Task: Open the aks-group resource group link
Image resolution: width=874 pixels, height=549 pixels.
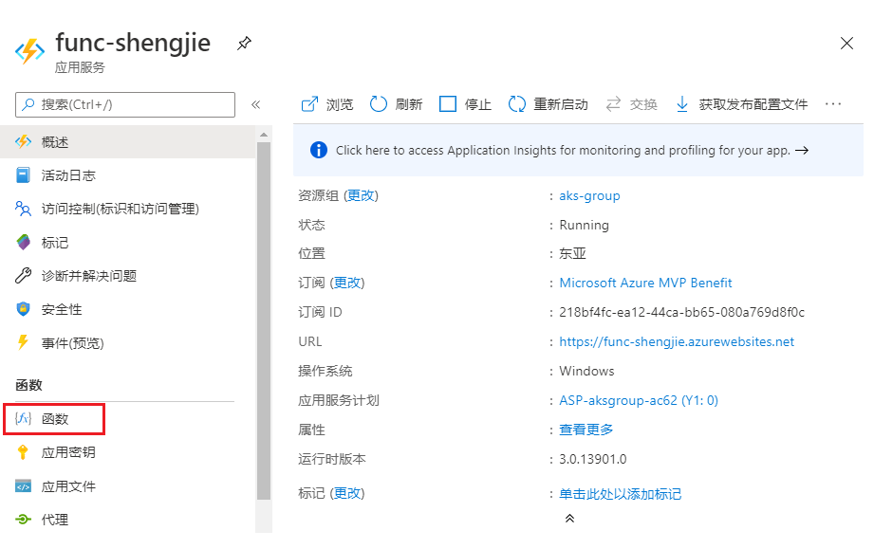Action: (589, 195)
